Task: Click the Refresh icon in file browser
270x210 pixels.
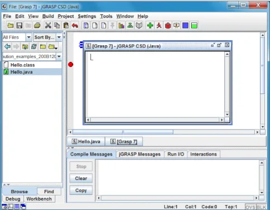Action: click(34, 46)
